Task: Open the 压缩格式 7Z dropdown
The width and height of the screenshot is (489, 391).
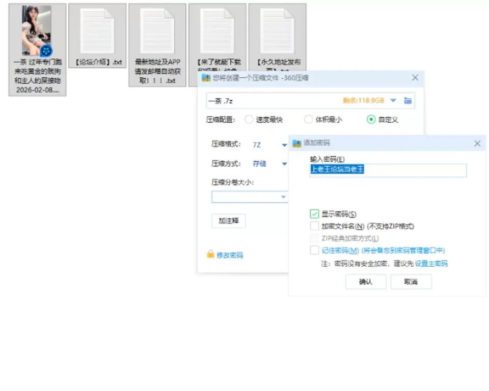Action: click(270, 145)
